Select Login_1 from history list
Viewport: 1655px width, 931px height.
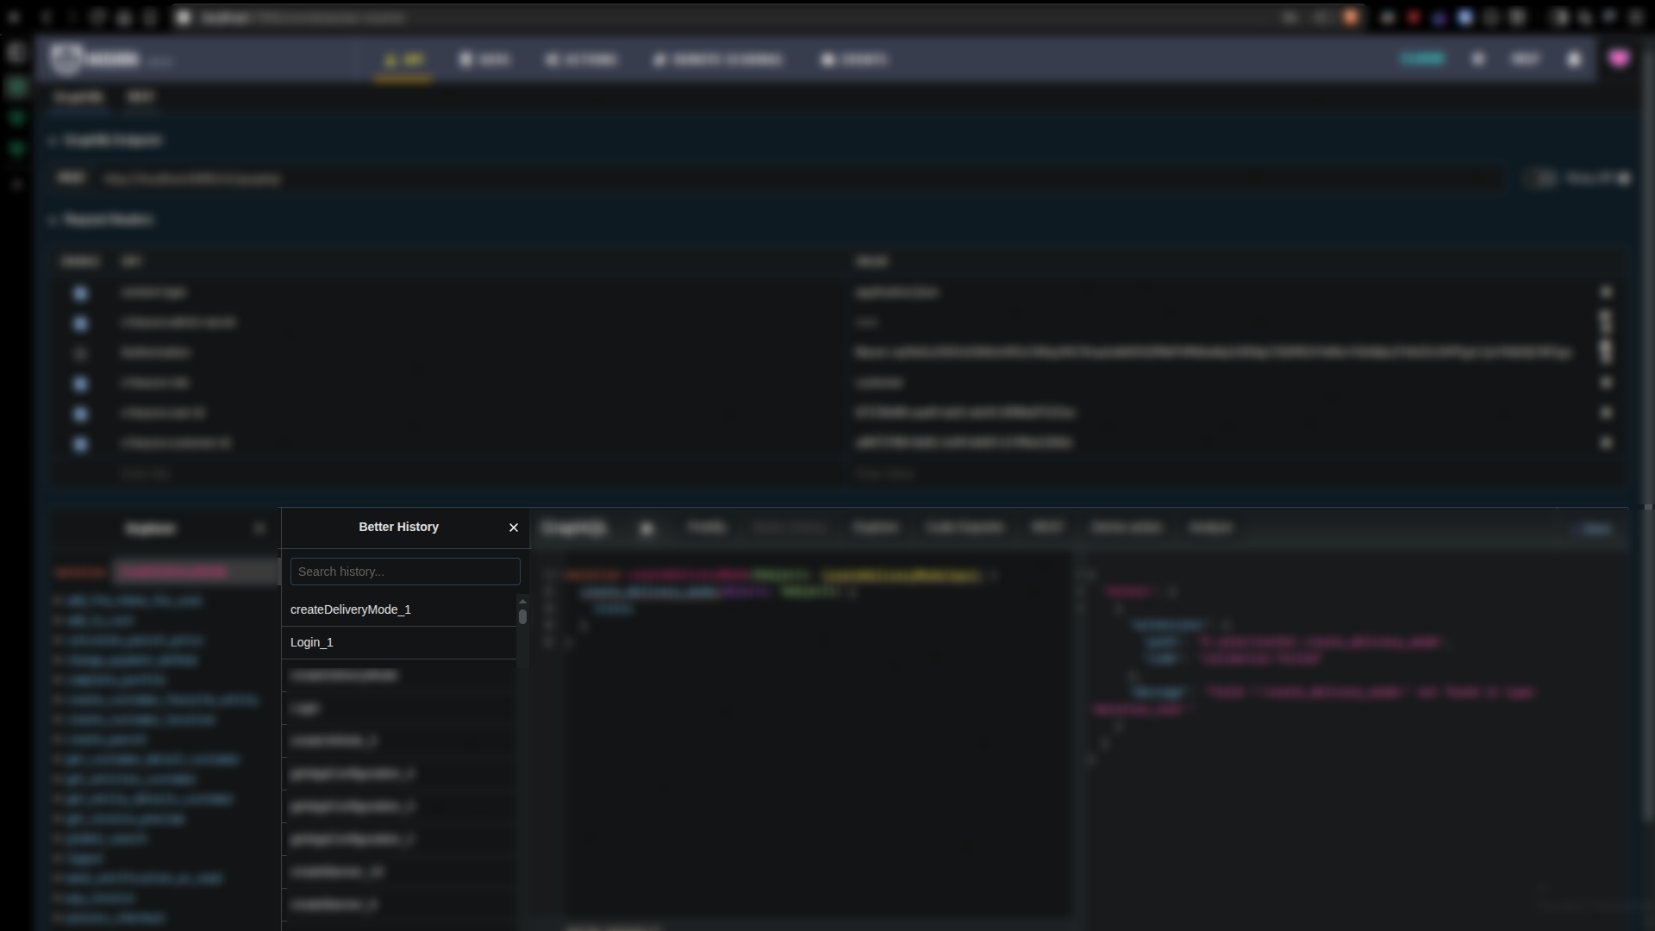[x=312, y=642]
